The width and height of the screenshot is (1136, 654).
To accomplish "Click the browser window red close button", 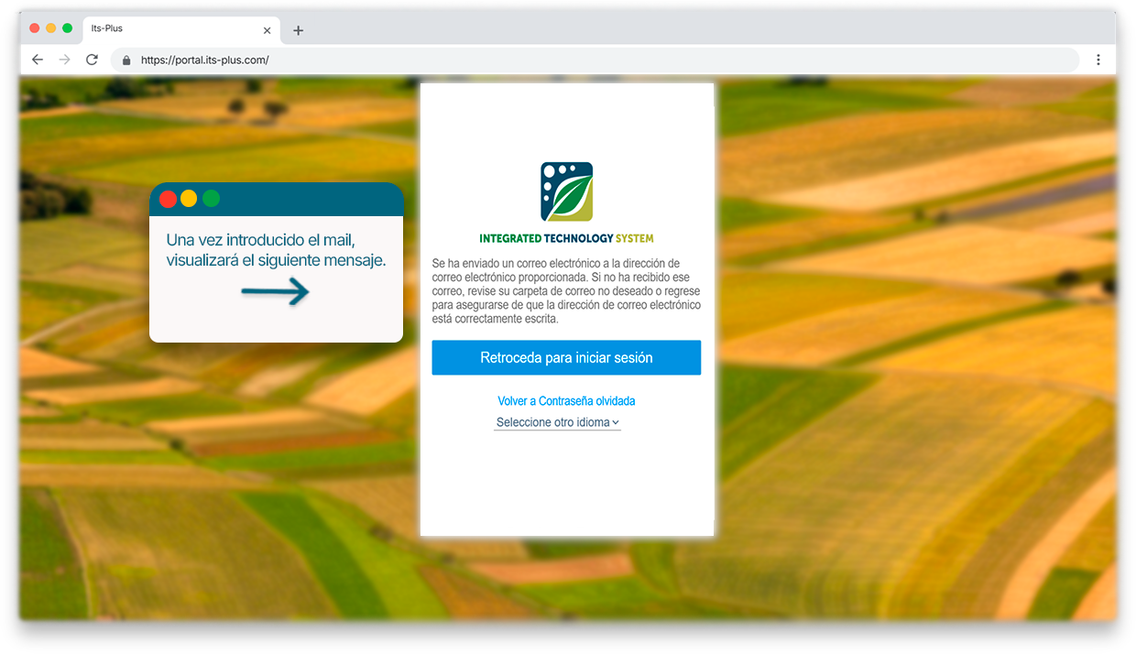I will [x=35, y=28].
